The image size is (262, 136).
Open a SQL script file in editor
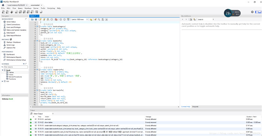pos(32,19)
